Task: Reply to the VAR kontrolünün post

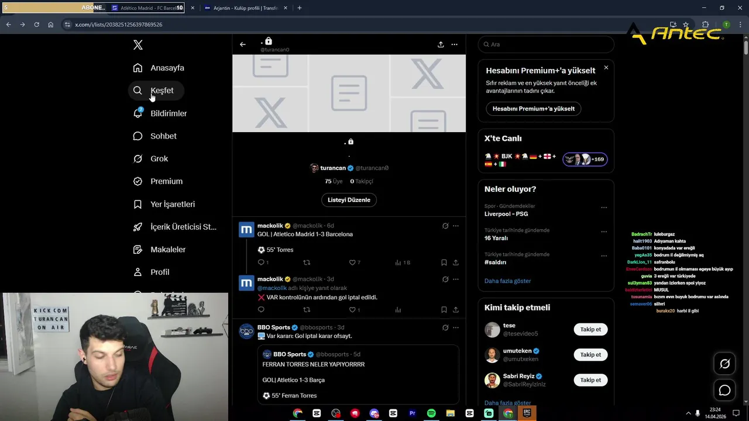Action: click(261, 310)
